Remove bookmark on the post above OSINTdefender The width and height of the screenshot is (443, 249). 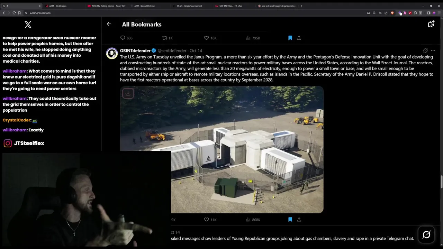coord(290,38)
